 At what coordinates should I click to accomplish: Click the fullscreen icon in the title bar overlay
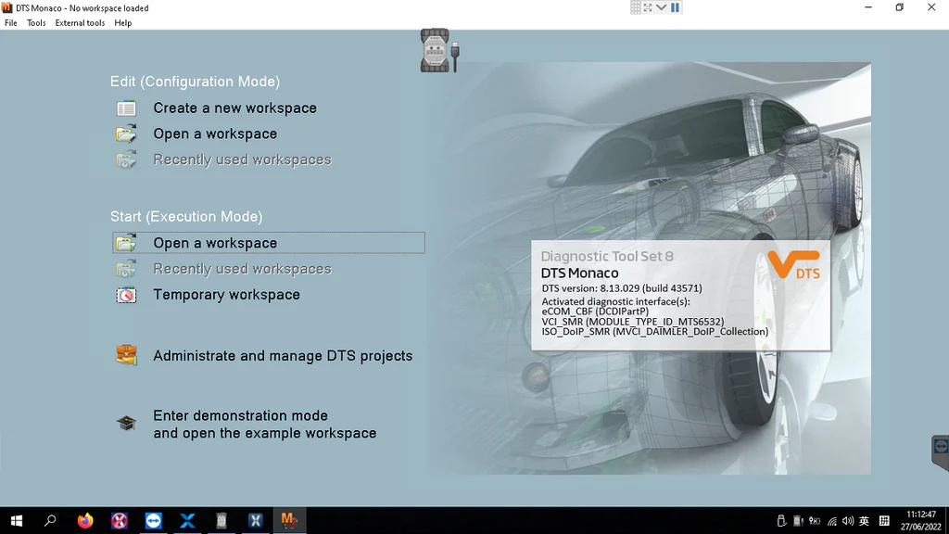pos(648,7)
